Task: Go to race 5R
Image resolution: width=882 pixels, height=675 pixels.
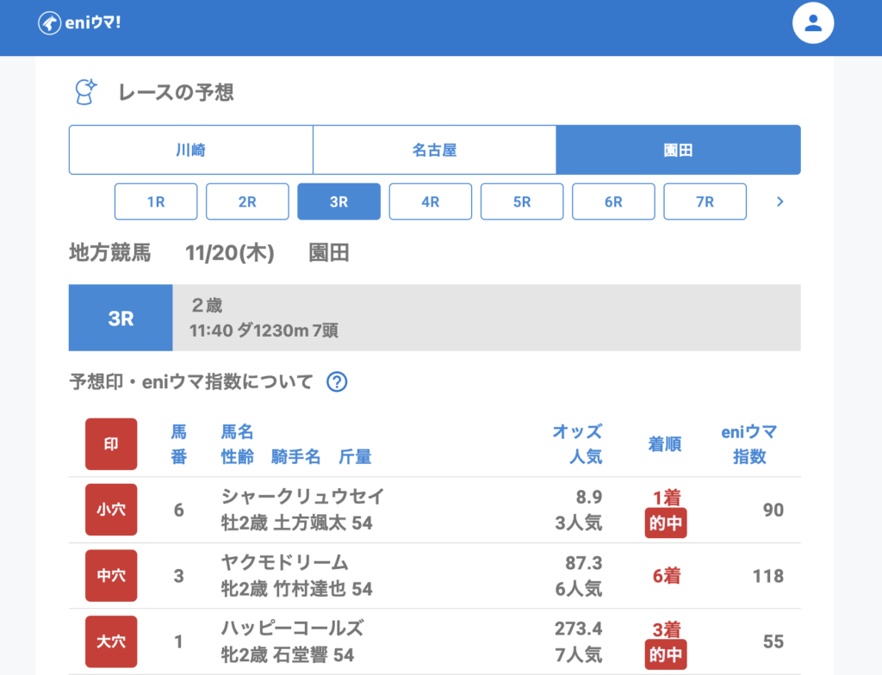Action: pos(521,201)
